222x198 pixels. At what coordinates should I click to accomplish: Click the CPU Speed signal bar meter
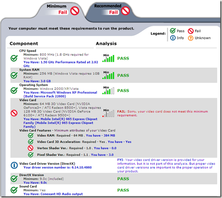(108, 58)
